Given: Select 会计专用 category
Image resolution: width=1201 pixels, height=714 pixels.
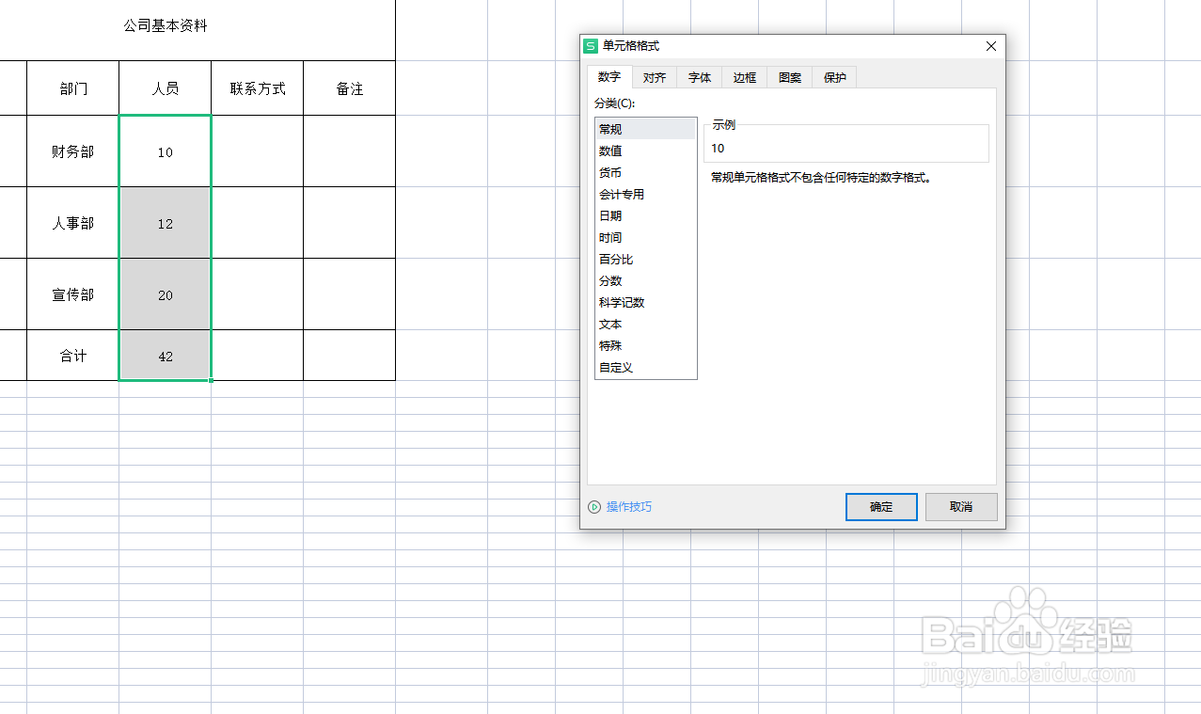Looking at the screenshot, I should [x=645, y=194].
